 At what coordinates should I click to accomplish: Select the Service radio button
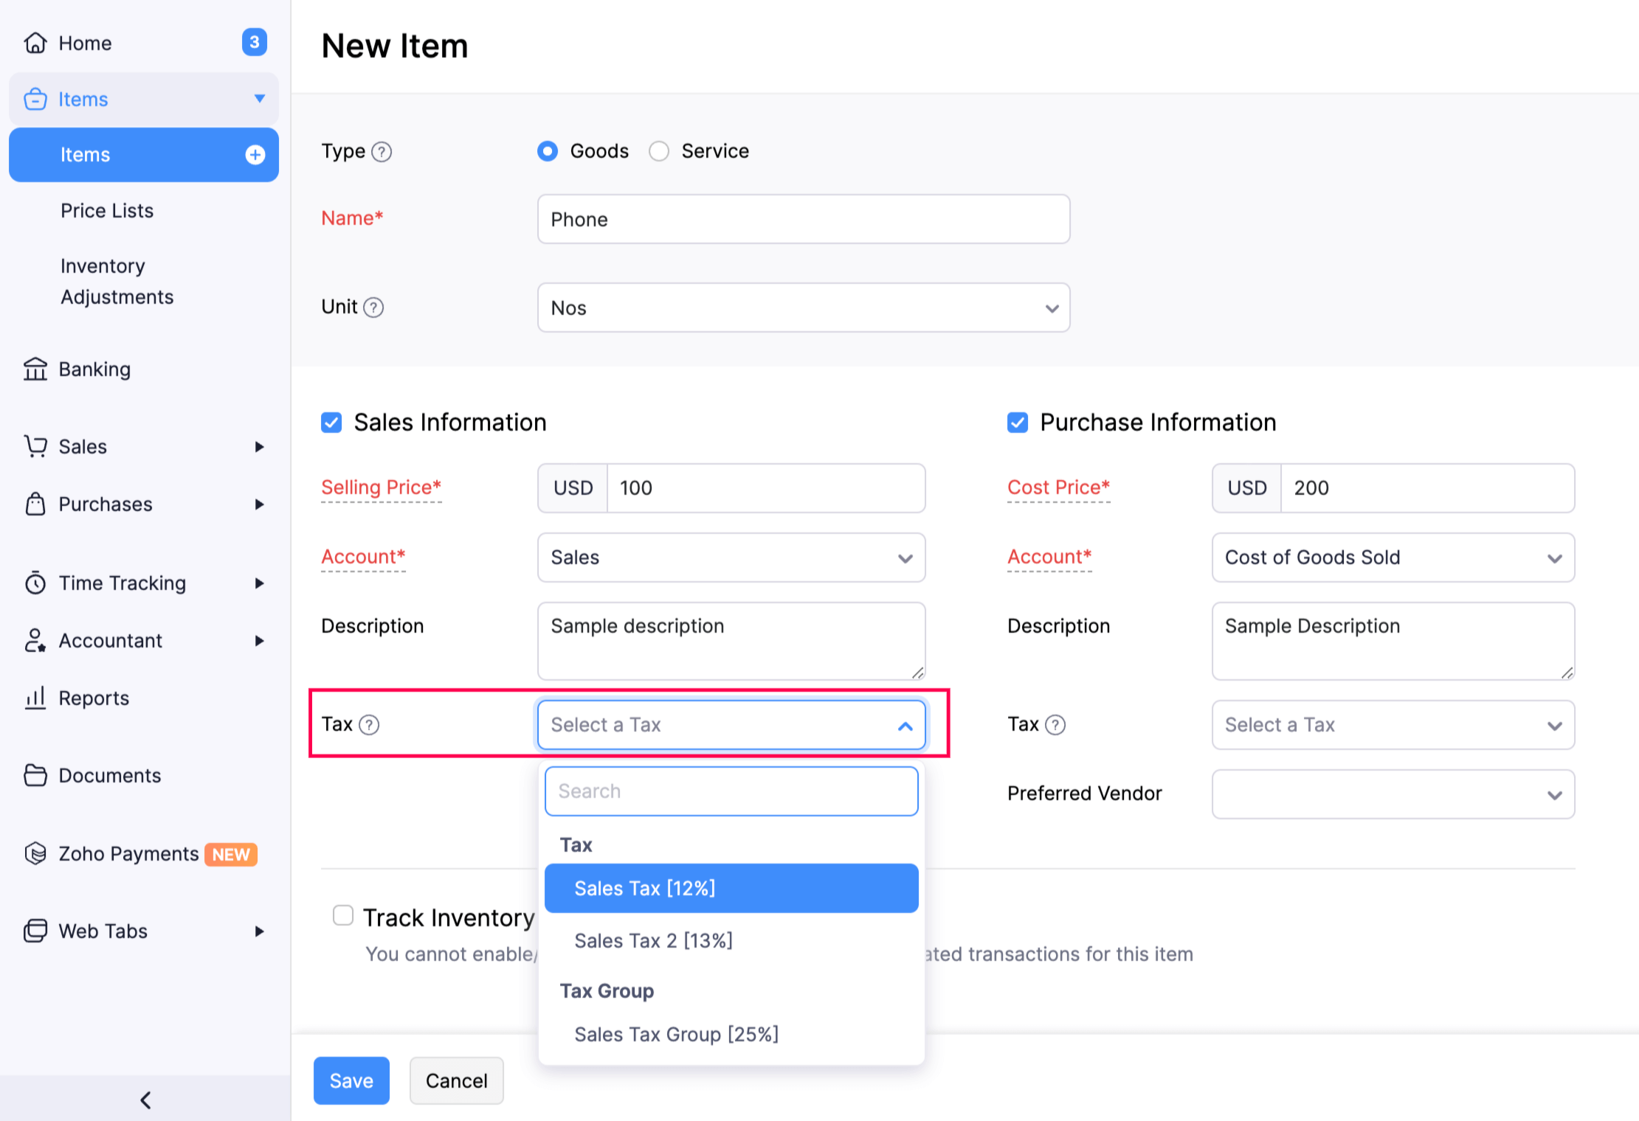click(x=658, y=151)
